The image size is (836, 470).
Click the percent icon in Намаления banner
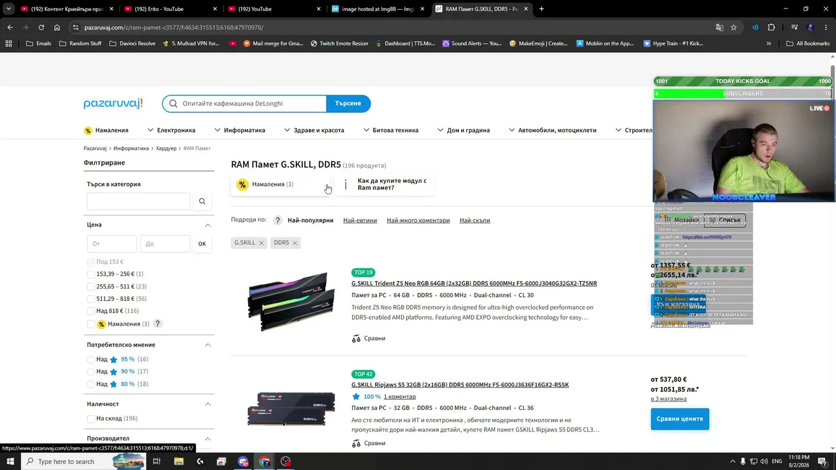[242, 185]
